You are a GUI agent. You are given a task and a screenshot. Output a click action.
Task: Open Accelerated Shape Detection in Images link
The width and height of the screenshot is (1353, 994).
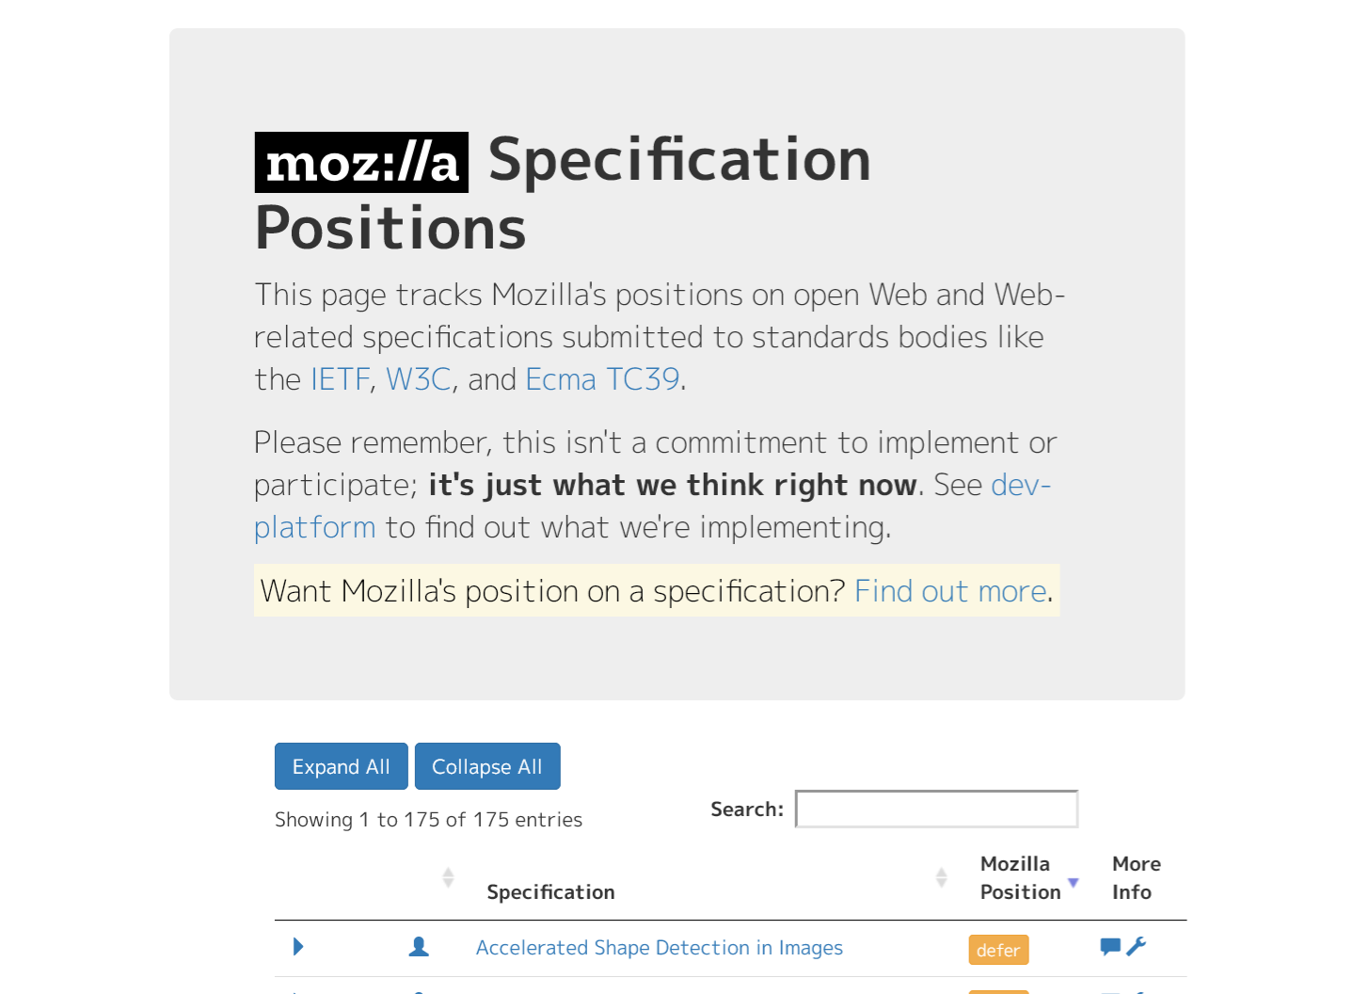660,948
